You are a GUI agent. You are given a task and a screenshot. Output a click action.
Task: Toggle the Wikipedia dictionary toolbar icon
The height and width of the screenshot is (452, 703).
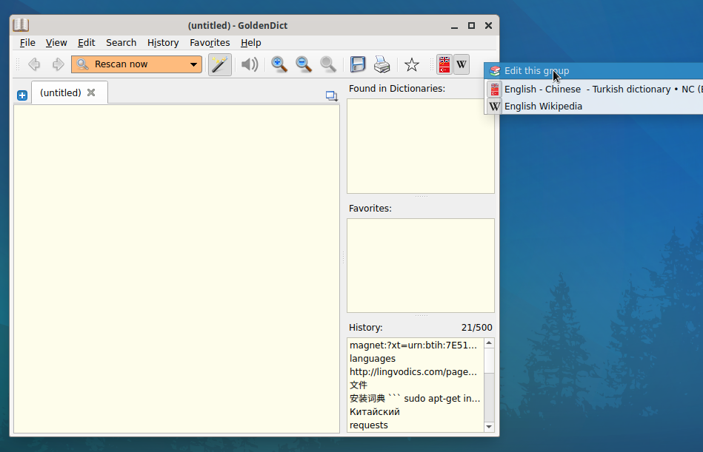462,64
